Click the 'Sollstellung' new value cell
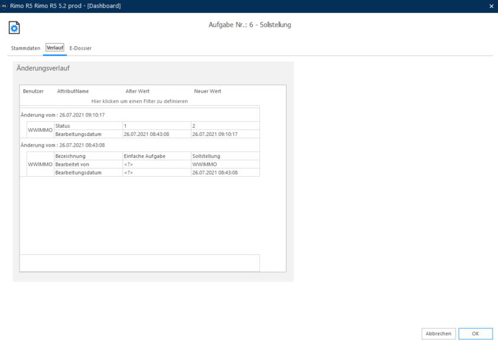This screenshot has height=343, width=498. (x=225, y=156)
